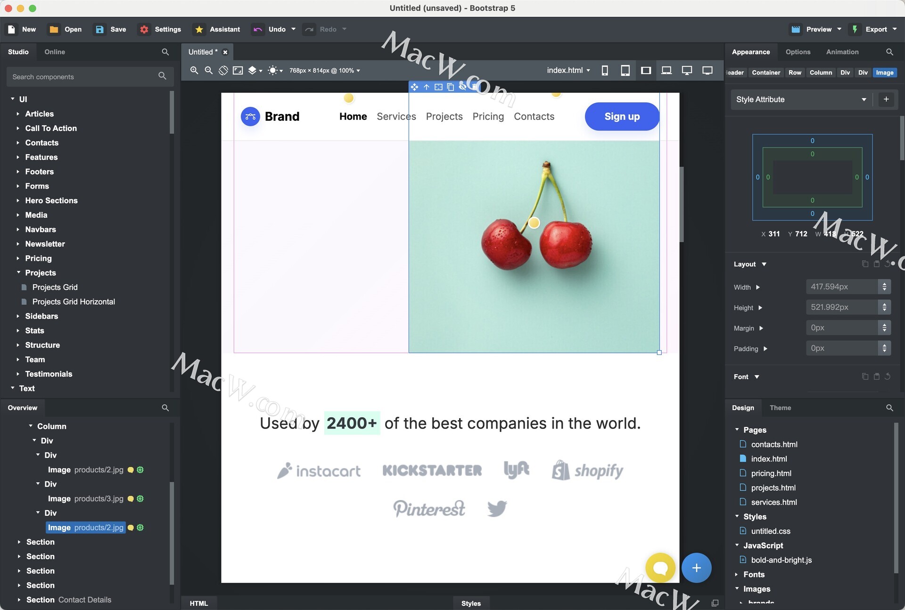Click the blue plus add button
This screenshot has height=610, width=905.
[x=696, y=568]
